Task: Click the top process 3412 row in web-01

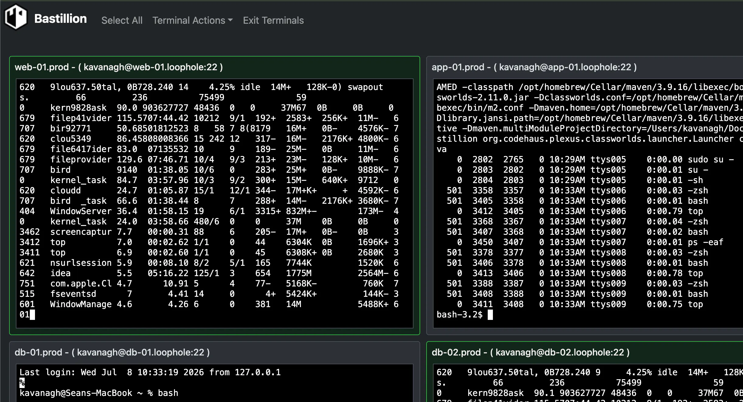Action: click(x=209, y=242)
